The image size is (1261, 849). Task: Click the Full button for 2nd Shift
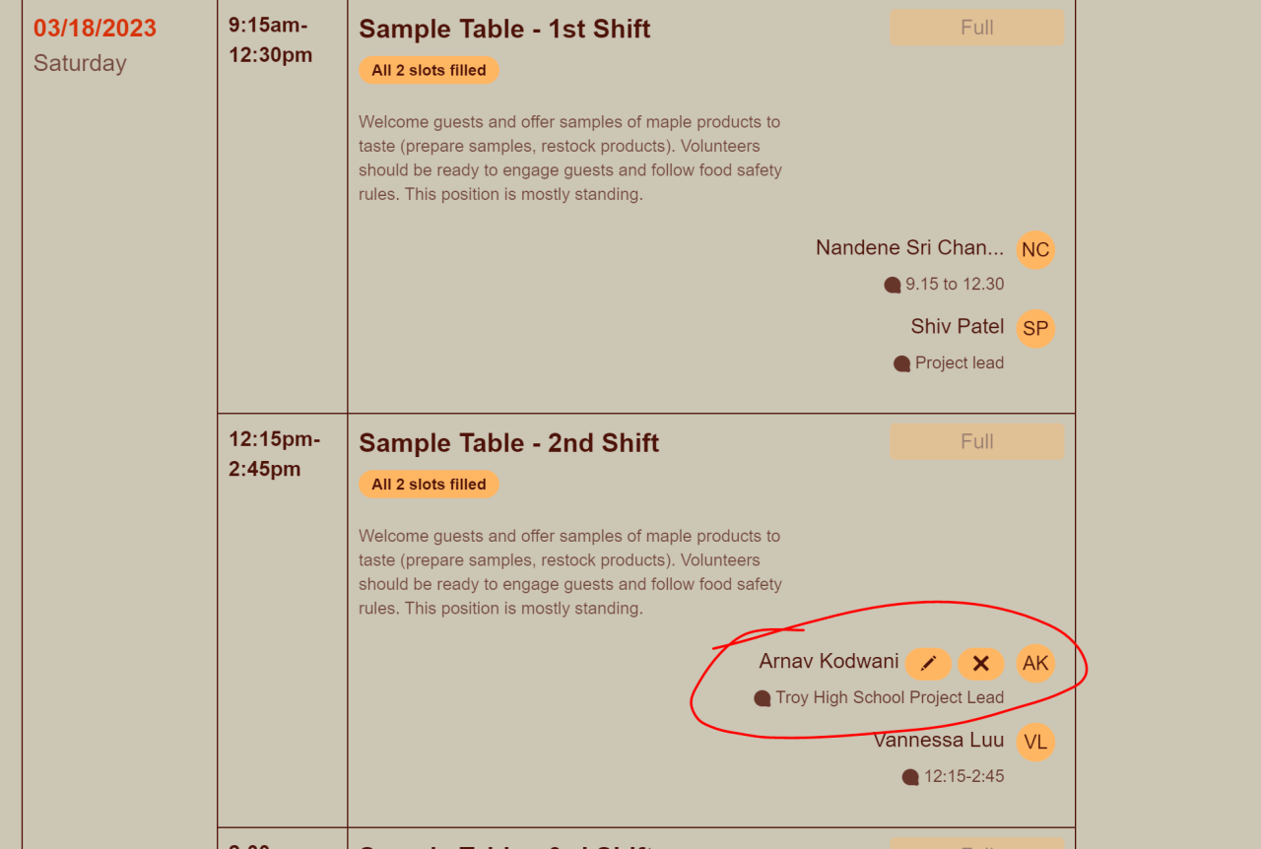click(x=976, y=441)
